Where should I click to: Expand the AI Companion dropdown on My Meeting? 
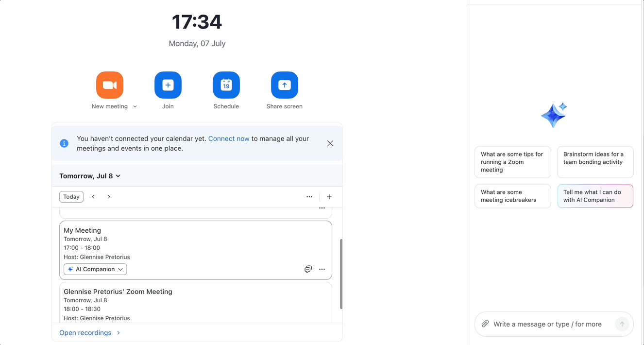click(x=95, y=269)
